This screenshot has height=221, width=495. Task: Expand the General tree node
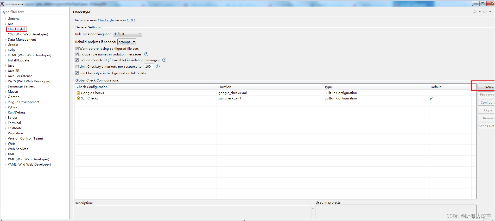pyautogui.click(x=5, y=19)
